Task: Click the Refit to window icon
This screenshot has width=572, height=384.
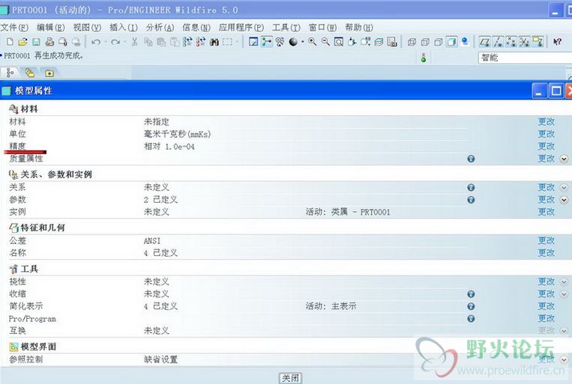Action: click(339, 42)
